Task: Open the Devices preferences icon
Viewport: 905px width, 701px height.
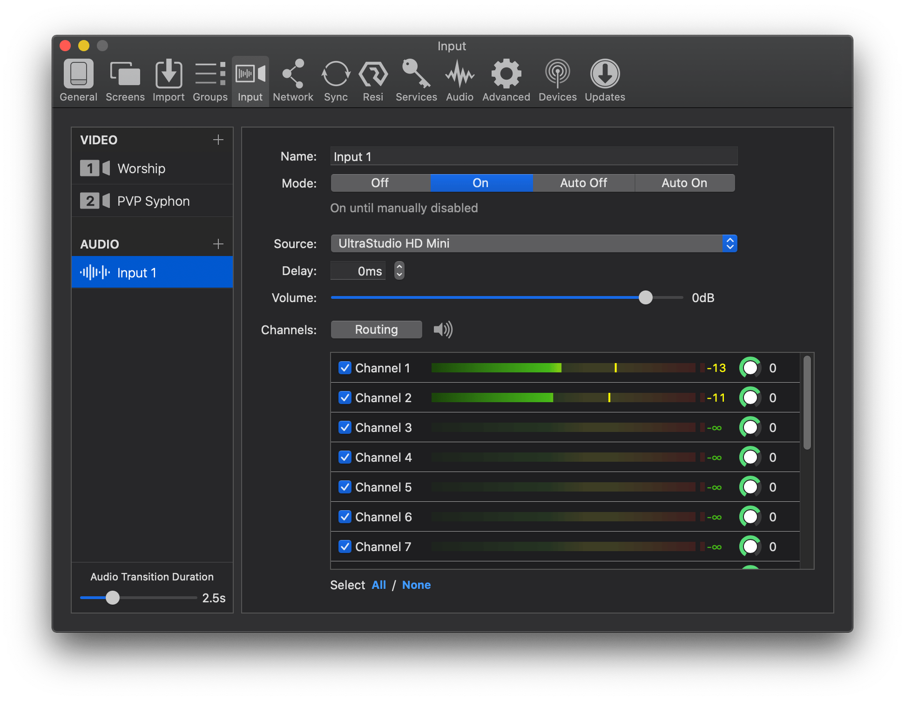Action: [x=557, y=80]
